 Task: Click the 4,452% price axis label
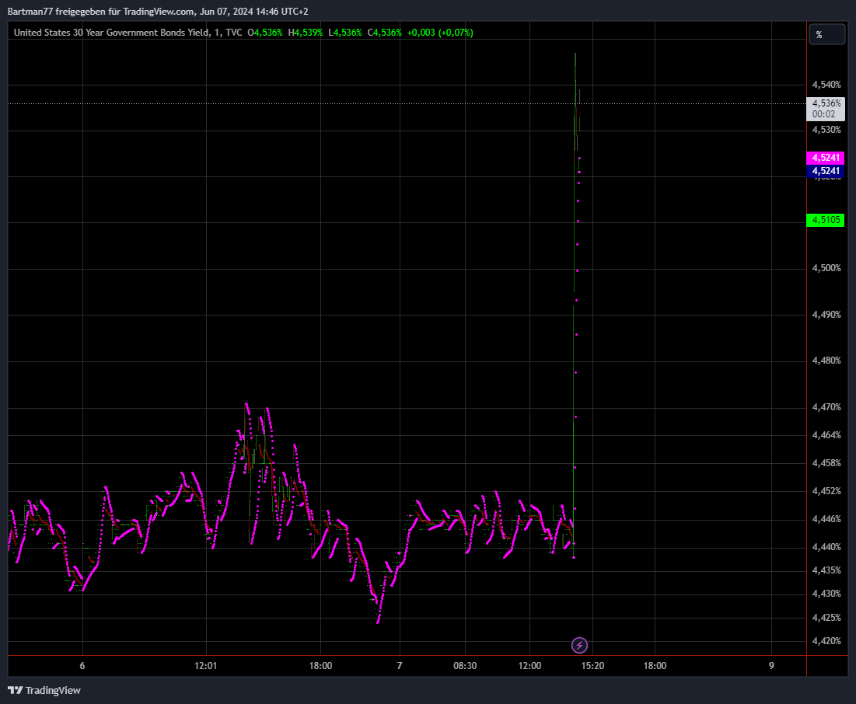826,491
